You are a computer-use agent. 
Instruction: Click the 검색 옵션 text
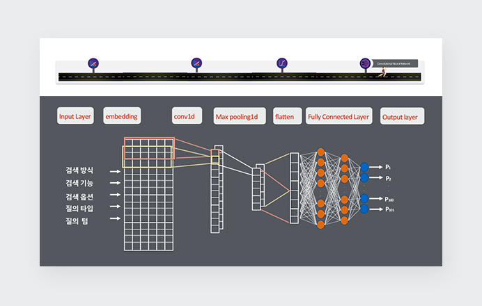point(79,197)
